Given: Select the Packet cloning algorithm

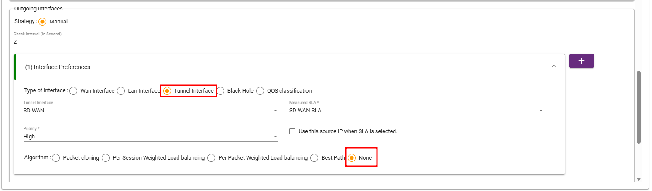Looking at the screenshot, I should tap(56, 158).
